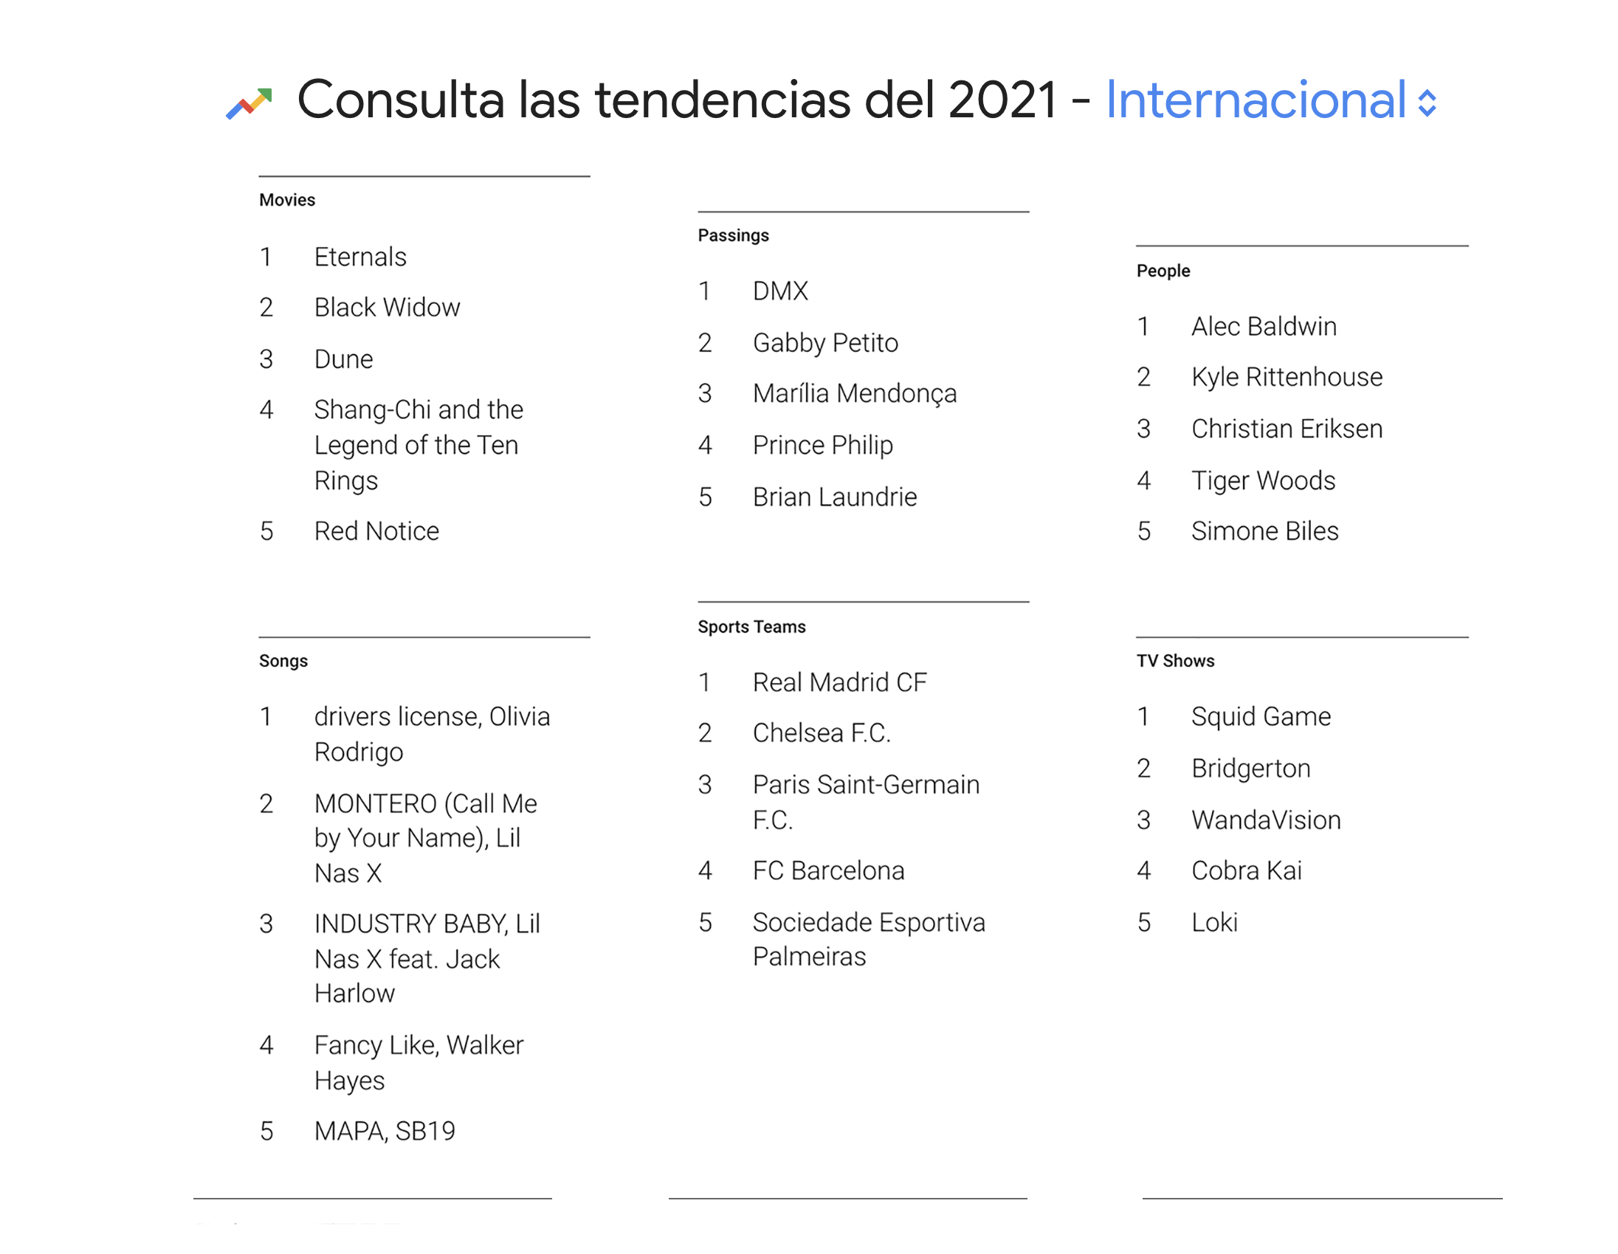Image resolution: width=1618 pixels, height=1254 pixels.
Task: Click DMX under Passings
Action: [x=779, y=291]
